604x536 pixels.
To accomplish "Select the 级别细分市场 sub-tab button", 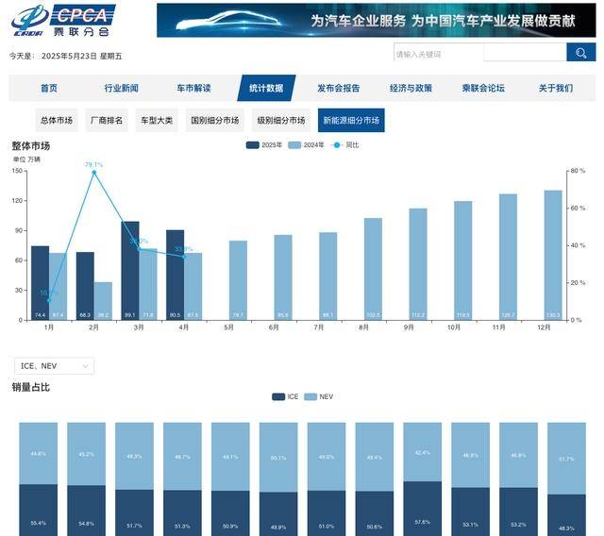I will (x=281, y=121).
